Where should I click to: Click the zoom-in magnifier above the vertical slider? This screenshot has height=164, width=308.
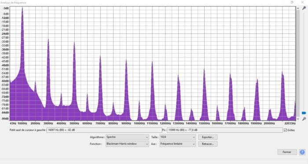[304, 8]
